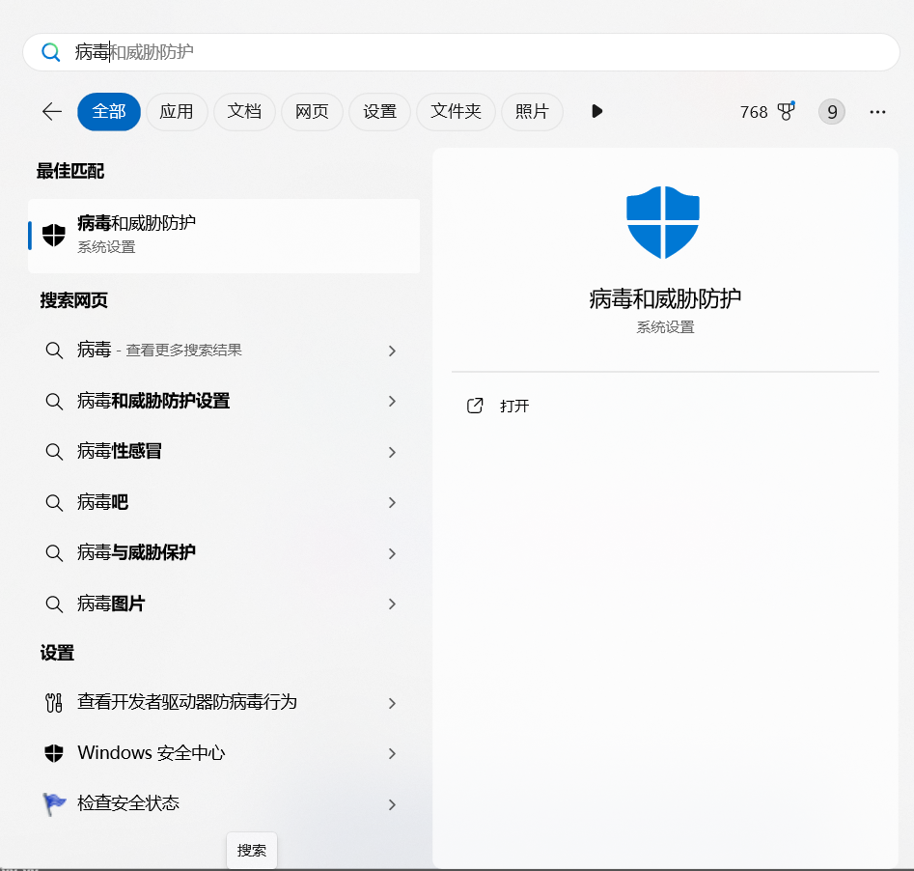The image size is (914, 871).
Task: Expand the 病毒图片 chevron
Action: click(392, 604)
